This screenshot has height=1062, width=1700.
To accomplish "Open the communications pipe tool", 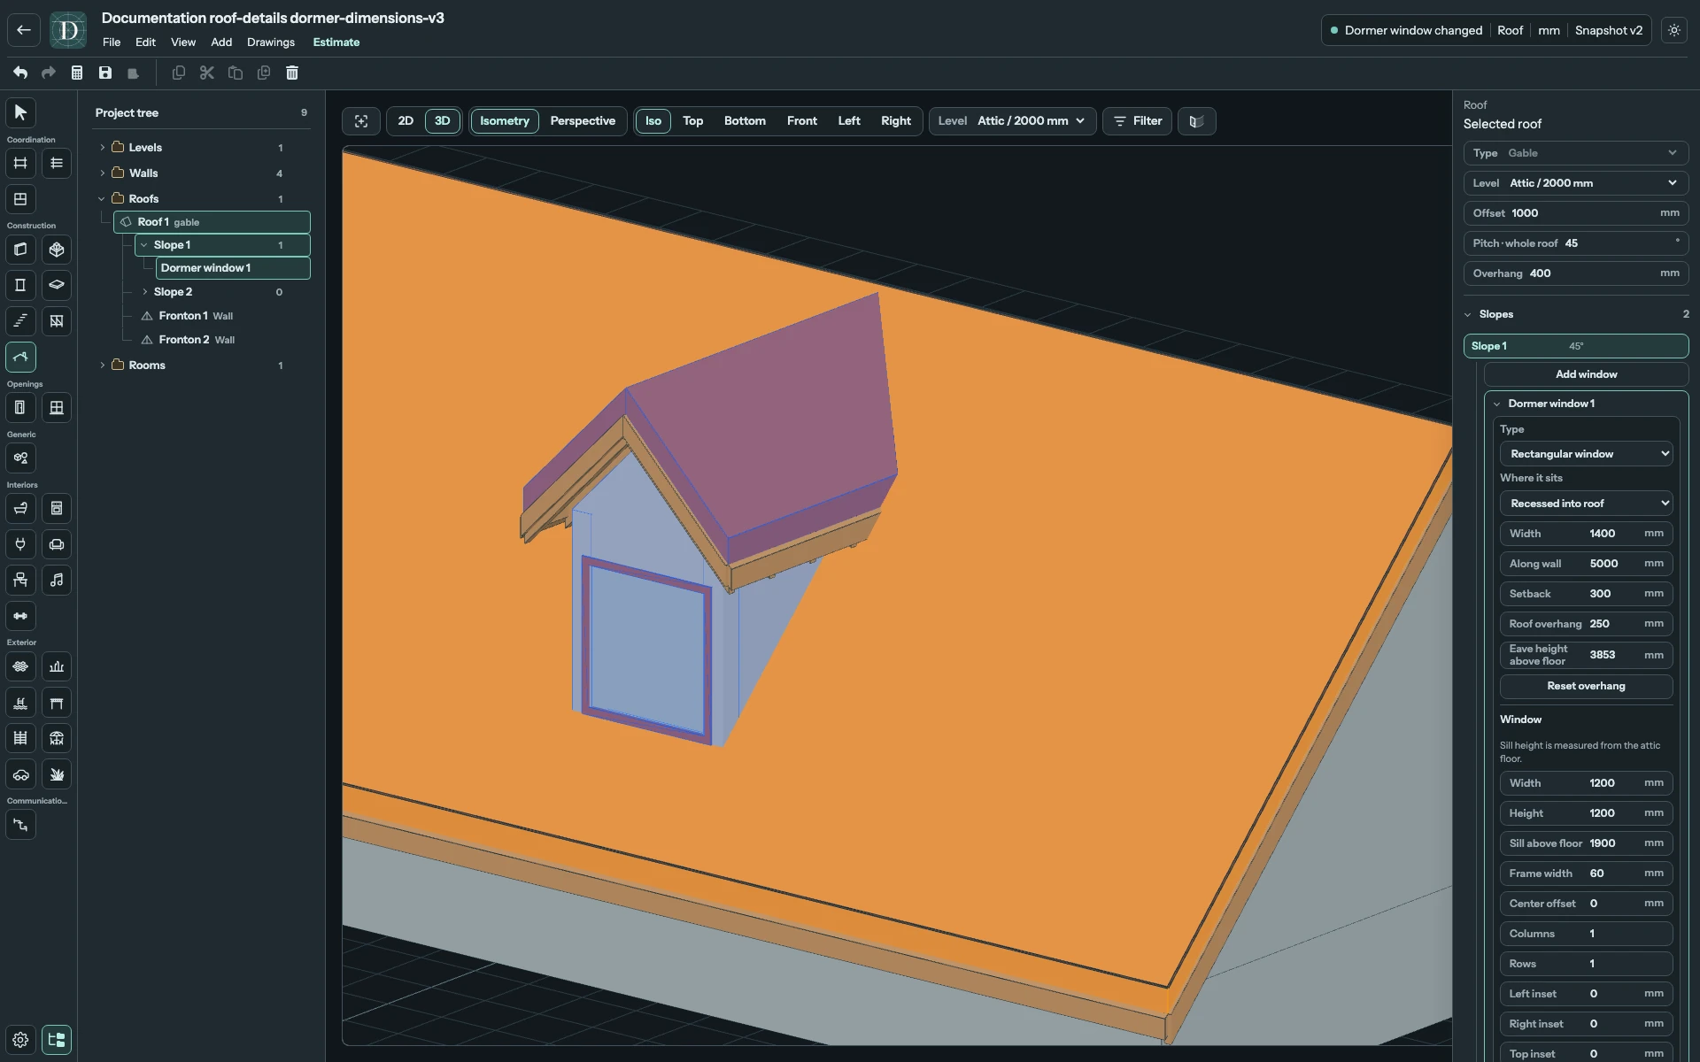I will (20, 825).
